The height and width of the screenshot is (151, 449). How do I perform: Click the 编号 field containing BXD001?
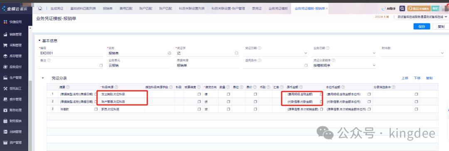click(x=70, y=53)
